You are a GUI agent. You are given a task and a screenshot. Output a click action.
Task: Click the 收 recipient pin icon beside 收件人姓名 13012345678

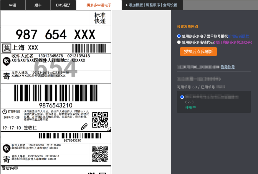tap(6, 61)
